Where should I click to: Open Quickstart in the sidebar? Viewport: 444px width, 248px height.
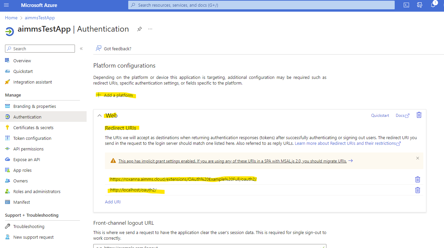pos(23,71)
